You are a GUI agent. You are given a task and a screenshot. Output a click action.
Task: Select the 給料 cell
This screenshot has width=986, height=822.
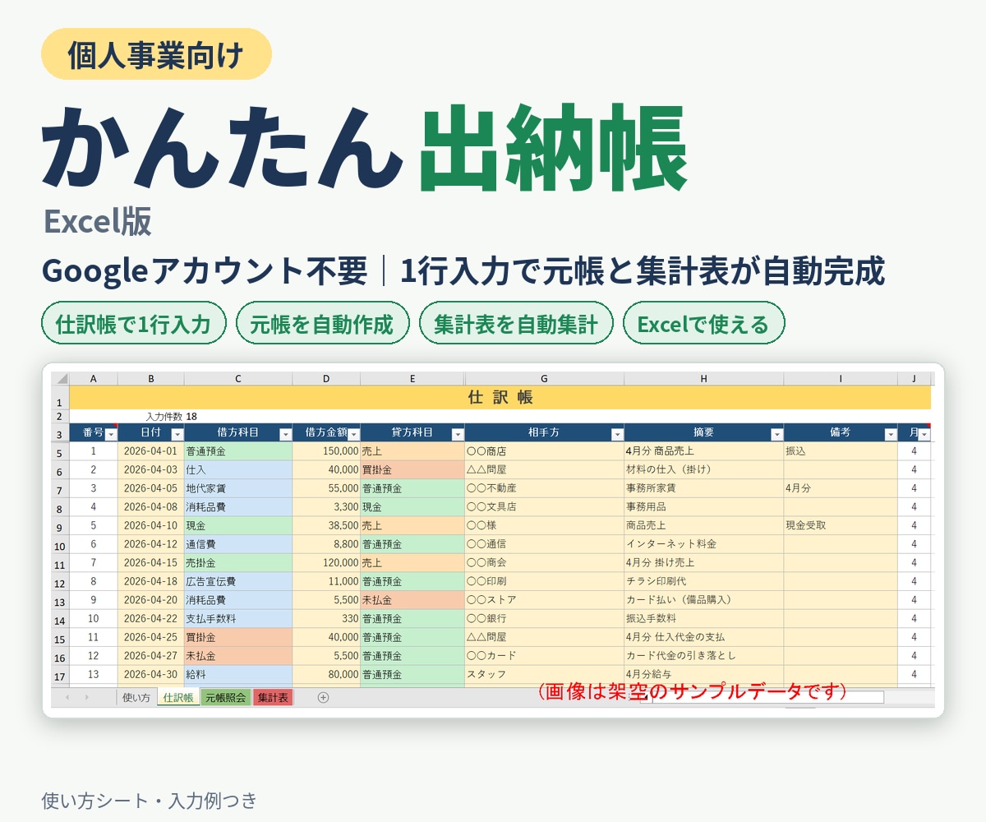(x=238, y=675)
